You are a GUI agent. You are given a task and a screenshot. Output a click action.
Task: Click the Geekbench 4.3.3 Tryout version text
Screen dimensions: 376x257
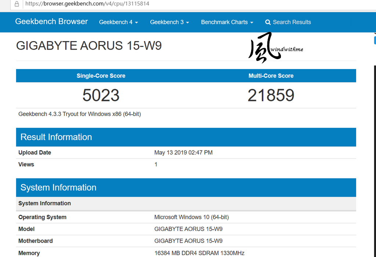tap(80, 114)
